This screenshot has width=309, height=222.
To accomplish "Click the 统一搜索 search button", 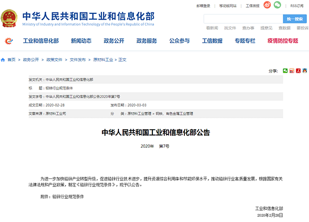I will (x=295, y=19).
